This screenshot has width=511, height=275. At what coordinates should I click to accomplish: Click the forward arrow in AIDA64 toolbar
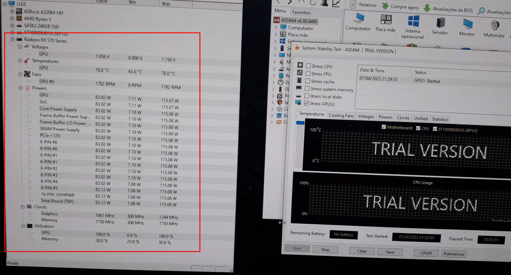pos(290,2)
